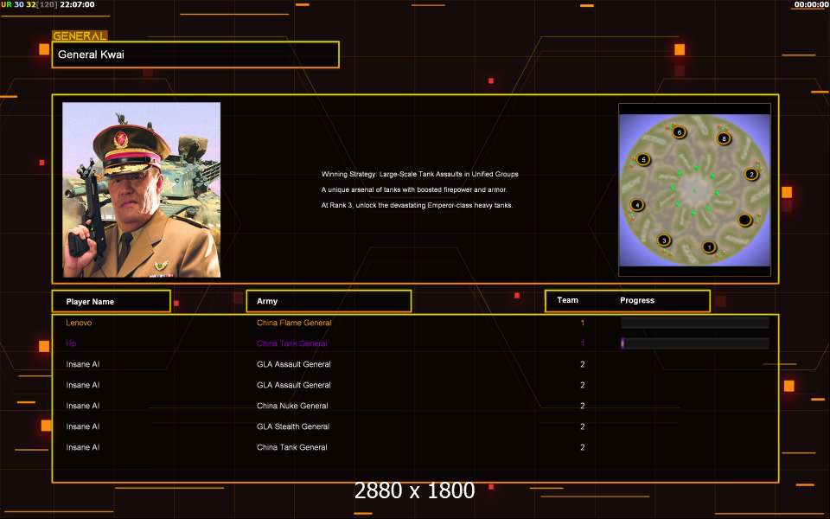
Task: Click the China Nuke General army entry
Action: tap(292, 406)
